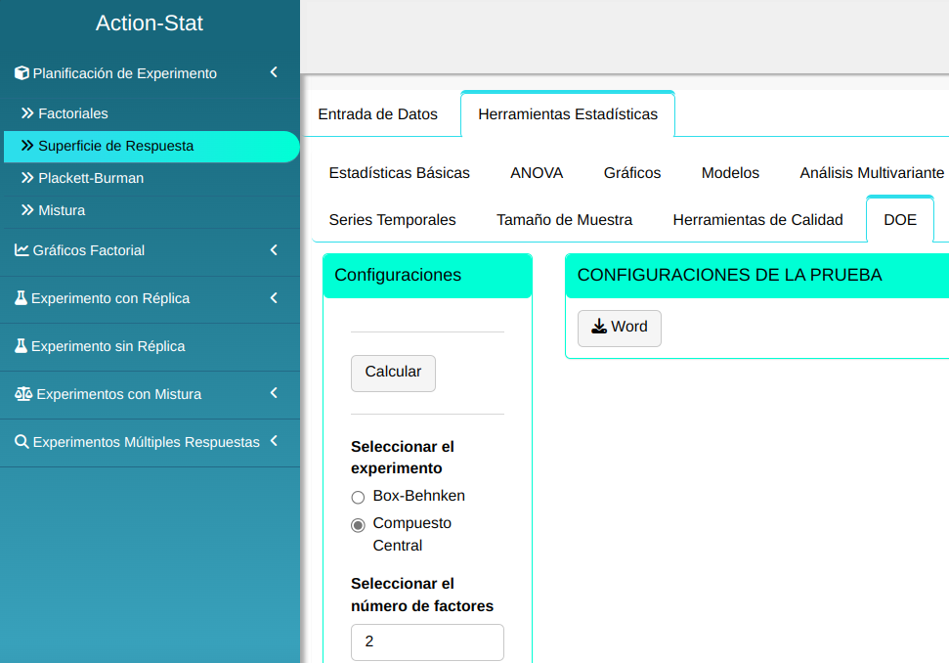Download the report with the Word button
This screenshot has height=663, width=949.
point(619,328)
